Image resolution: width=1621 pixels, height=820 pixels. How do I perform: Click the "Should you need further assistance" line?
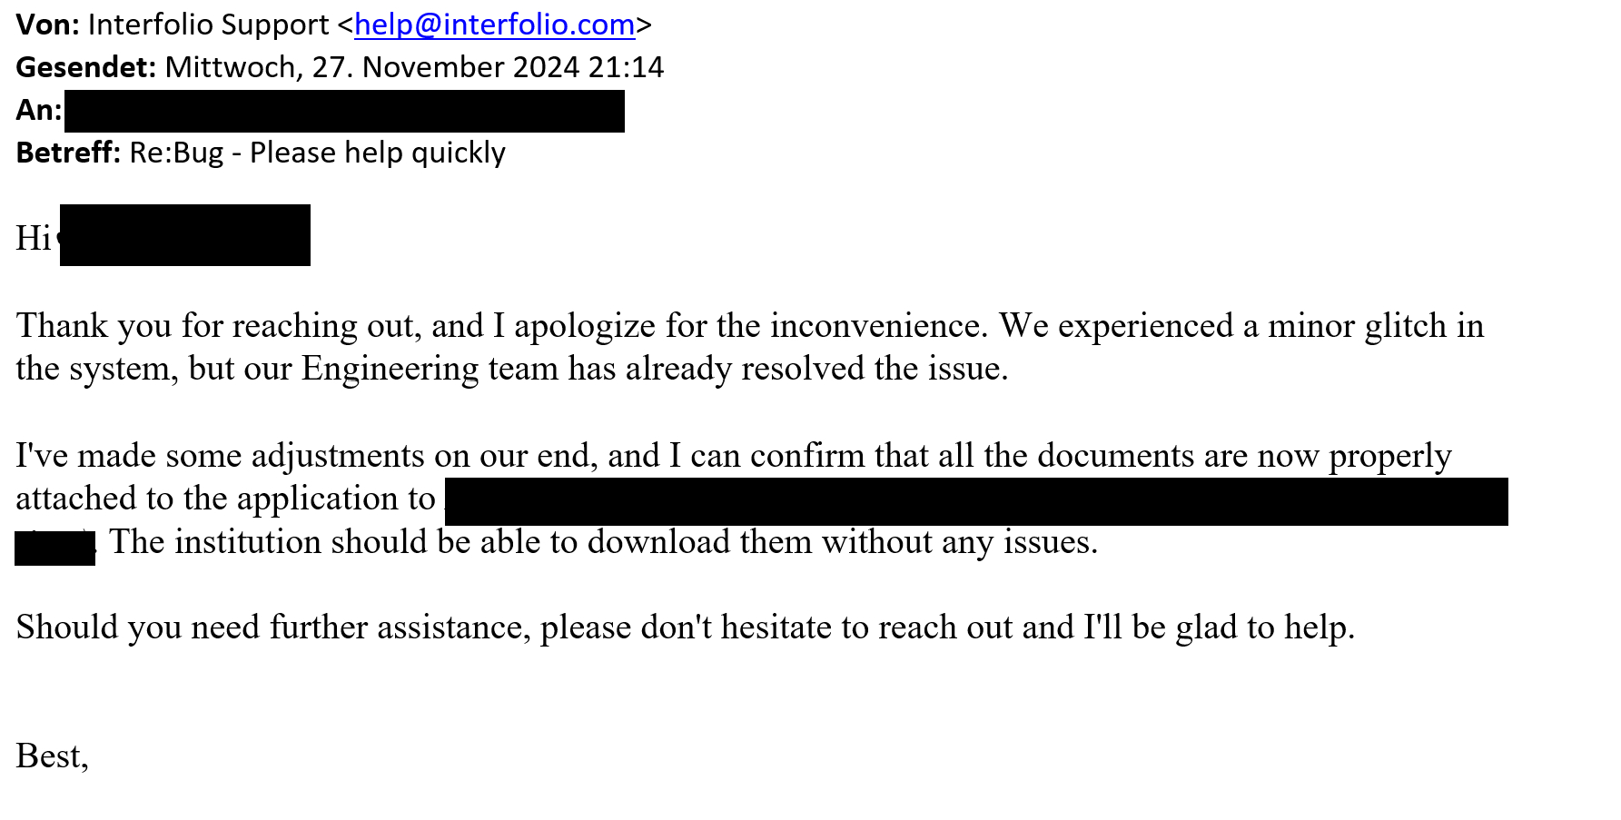[685, 627]
